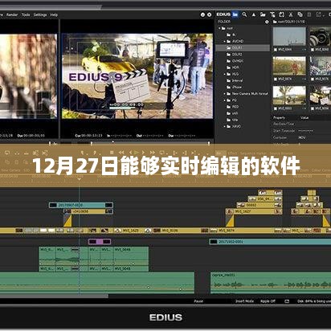The height and width of the screenshot is (331, 331).
Task: Click the add clip open-folder icon in the bin toolbar
Action: click(263, 14)
